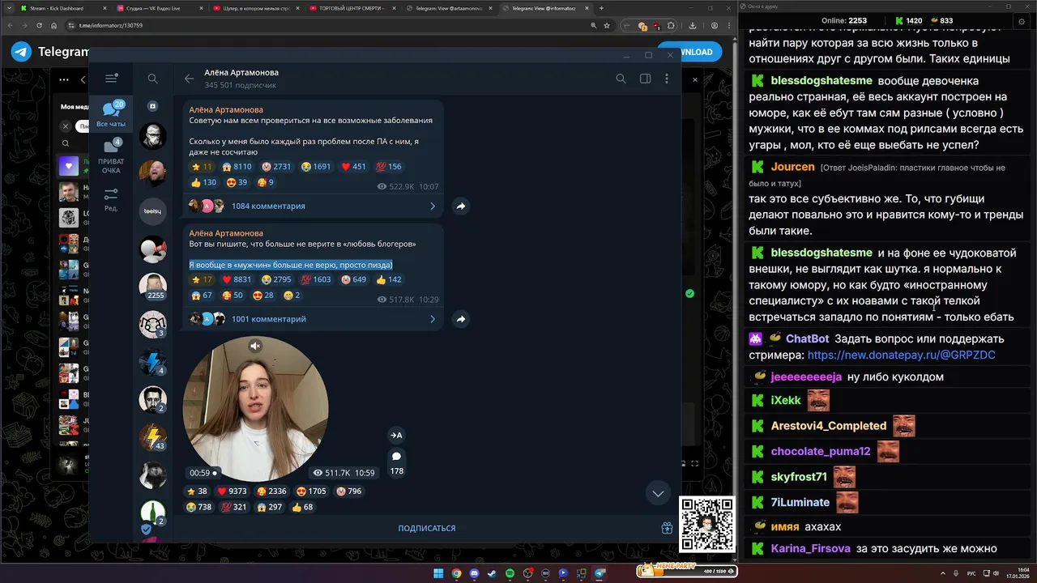Select the Все чаты folder
The image size is (1037, 583).
[111, 113]
